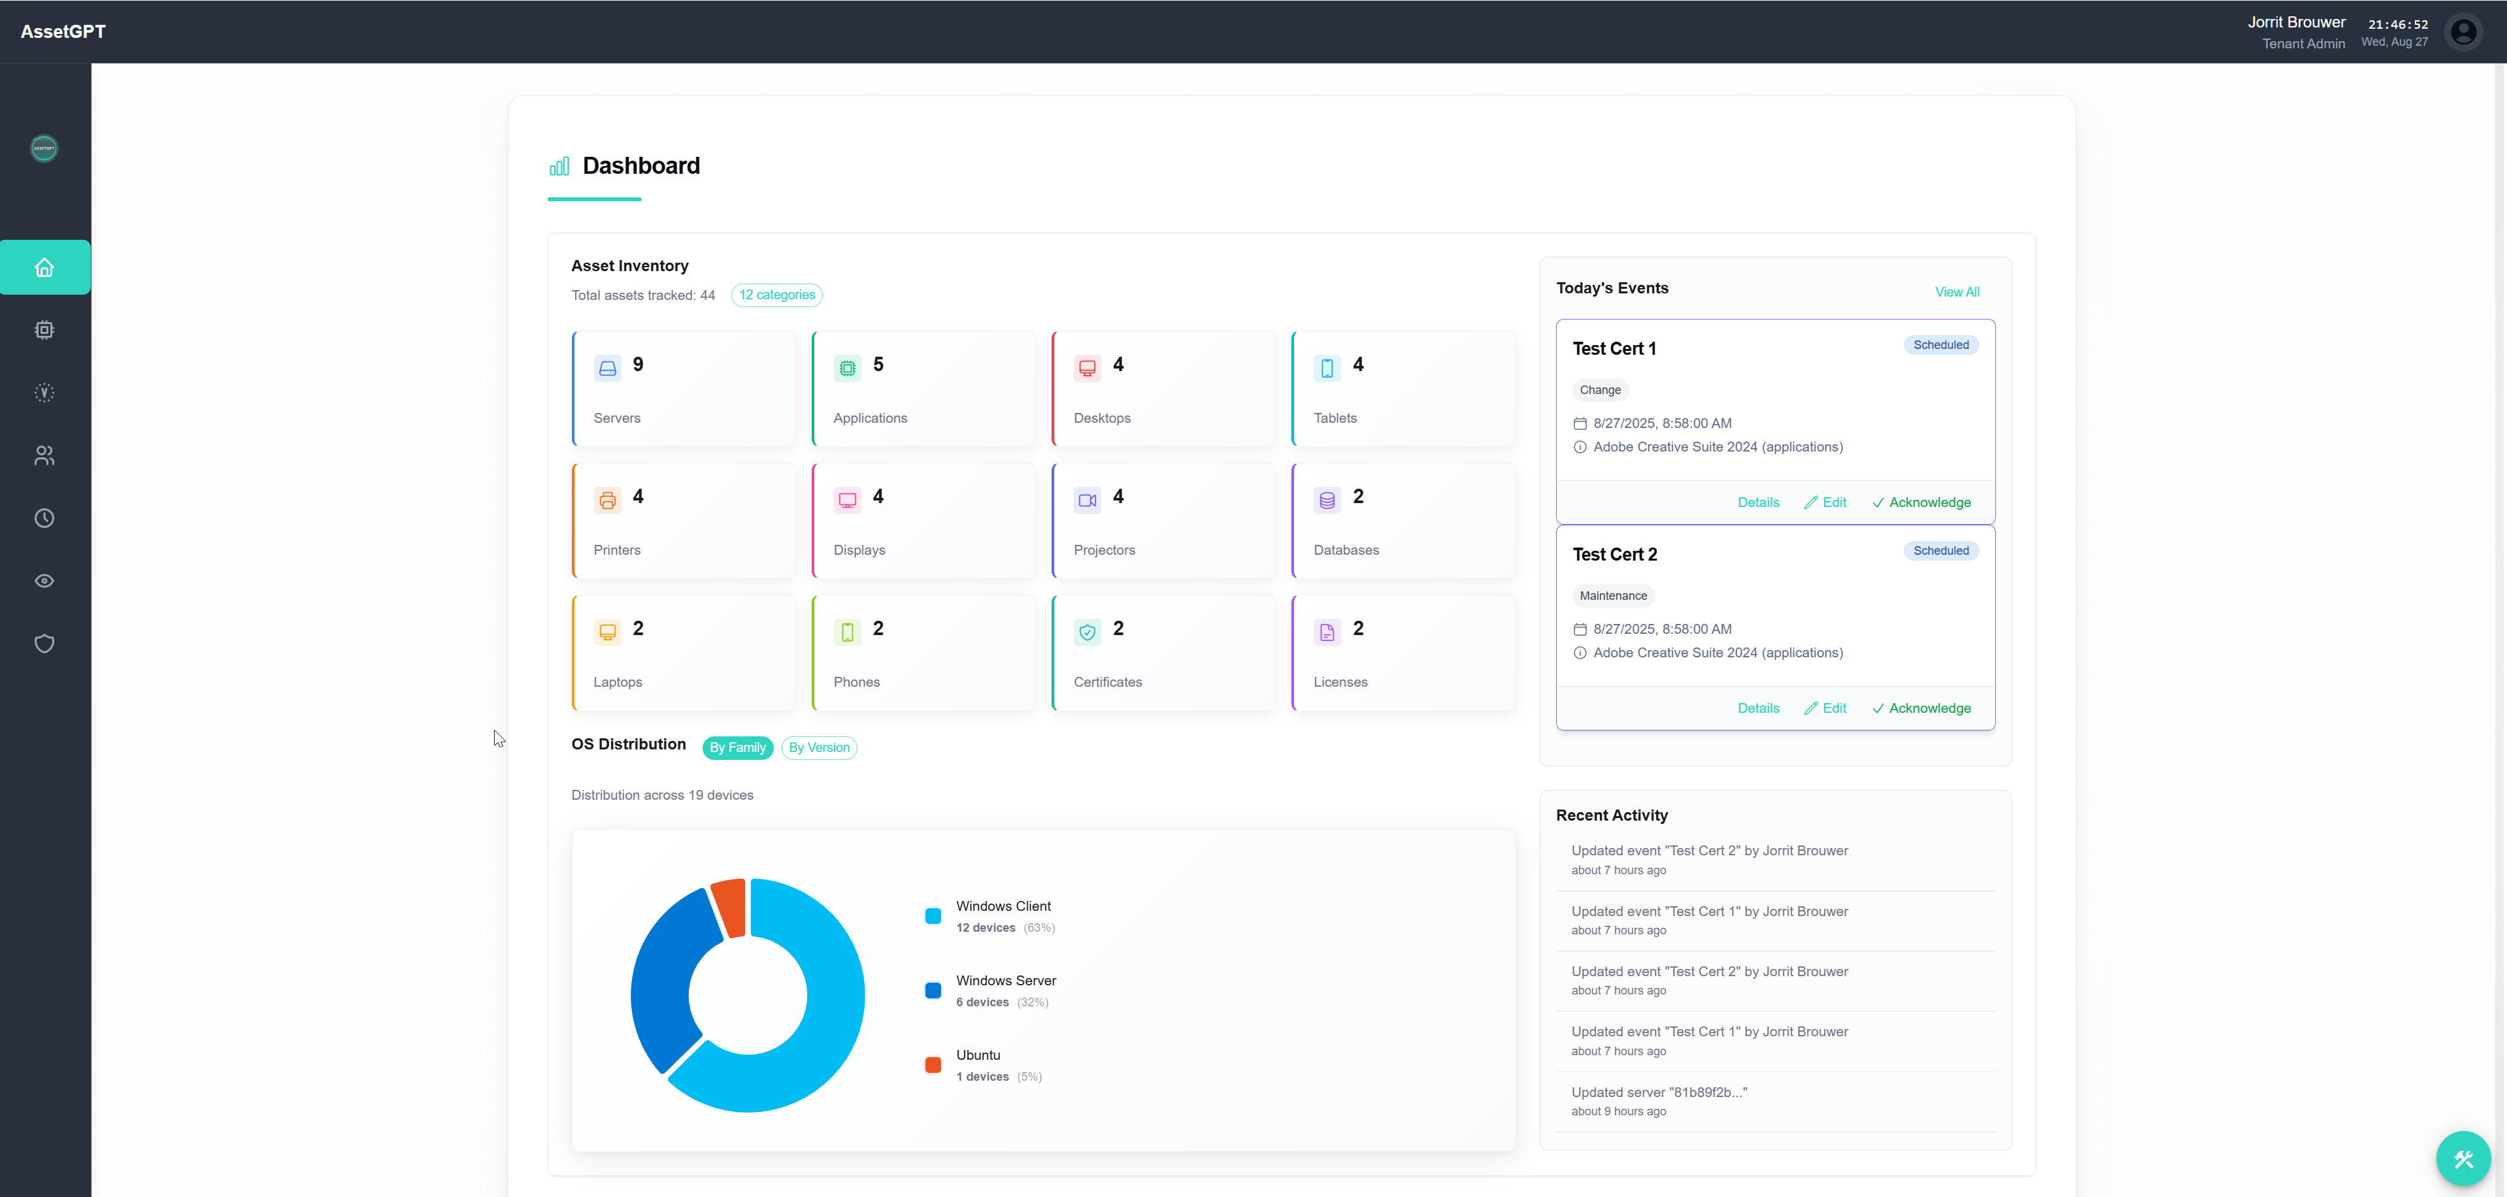This screenshot has width=2507, height=1197.
Task: Acknowledge the Test Cert 1 event
Action: [1921, 502]
